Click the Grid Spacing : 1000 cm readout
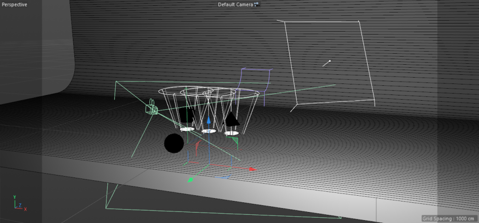The image size is (479, 223). (x=449, y=218)
